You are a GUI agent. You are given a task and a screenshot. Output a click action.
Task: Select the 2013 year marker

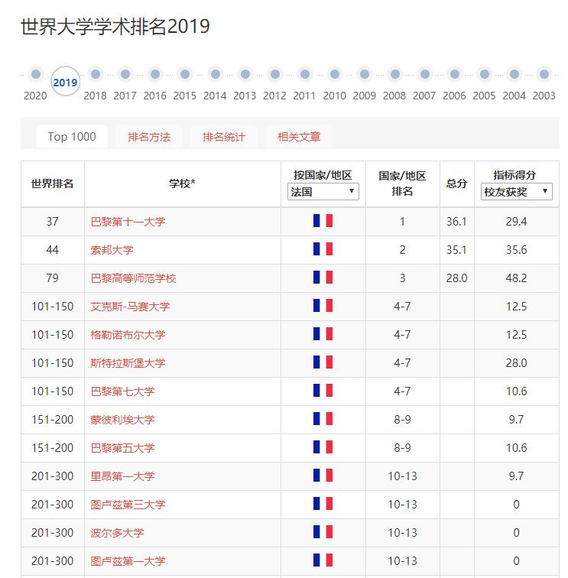[x=245, y=74]
